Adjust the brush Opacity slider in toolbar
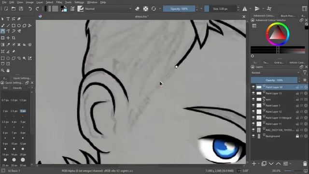 pos(179,9)
